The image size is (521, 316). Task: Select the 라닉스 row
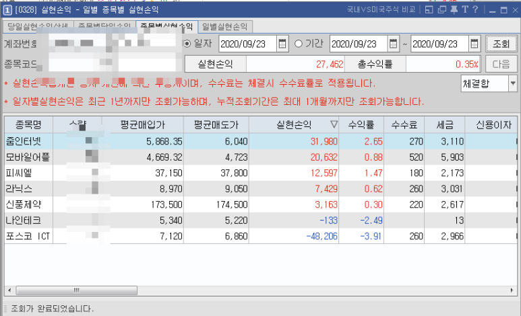point(261,189)
